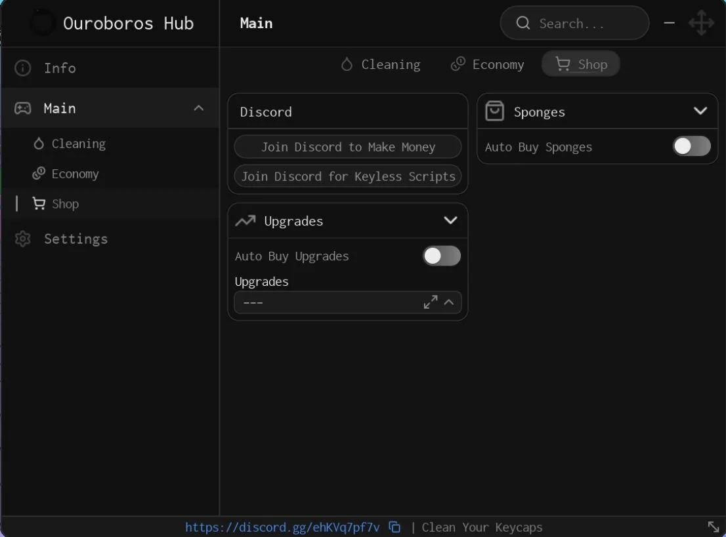
Task: Click the droplet icon next to sidebar Cleaning
Action: pyautogui.click(x=39, y=144)
